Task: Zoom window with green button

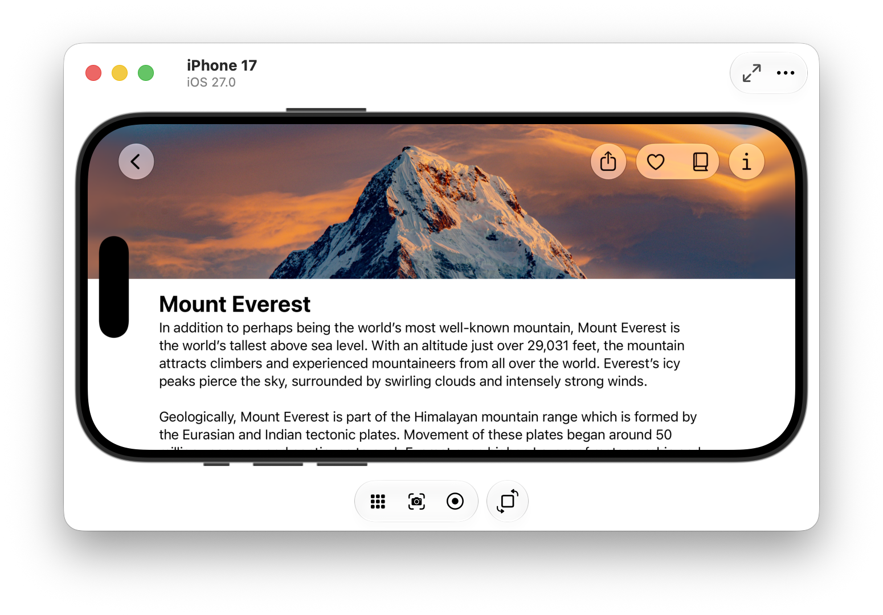Action: coord(146,73)
